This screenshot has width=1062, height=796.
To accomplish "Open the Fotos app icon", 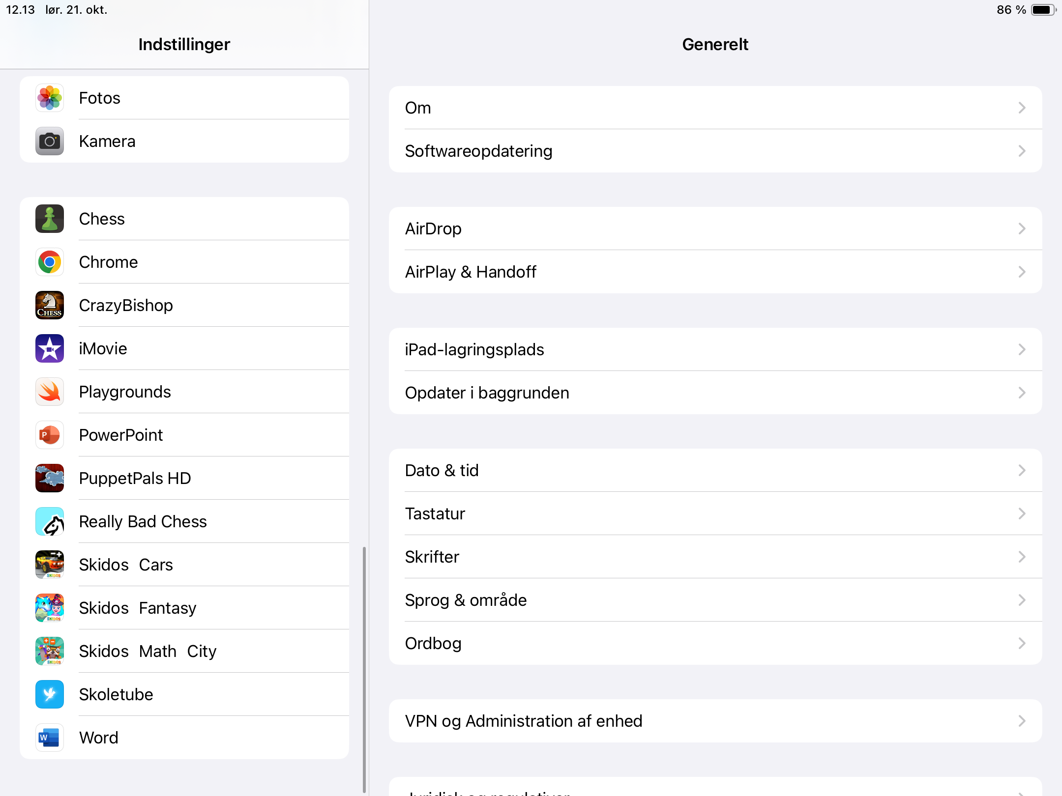I will [x=50, y=98].
